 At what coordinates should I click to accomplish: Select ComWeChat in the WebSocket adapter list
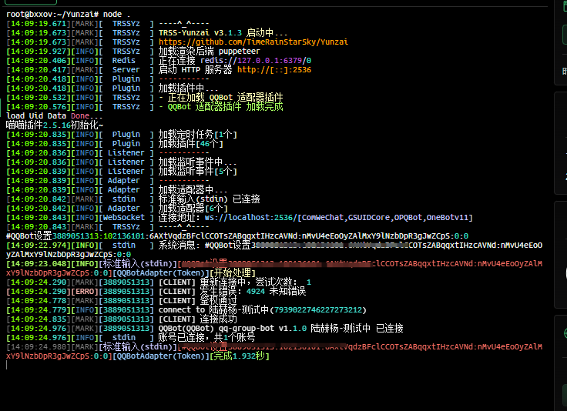(x=323, y=218)
